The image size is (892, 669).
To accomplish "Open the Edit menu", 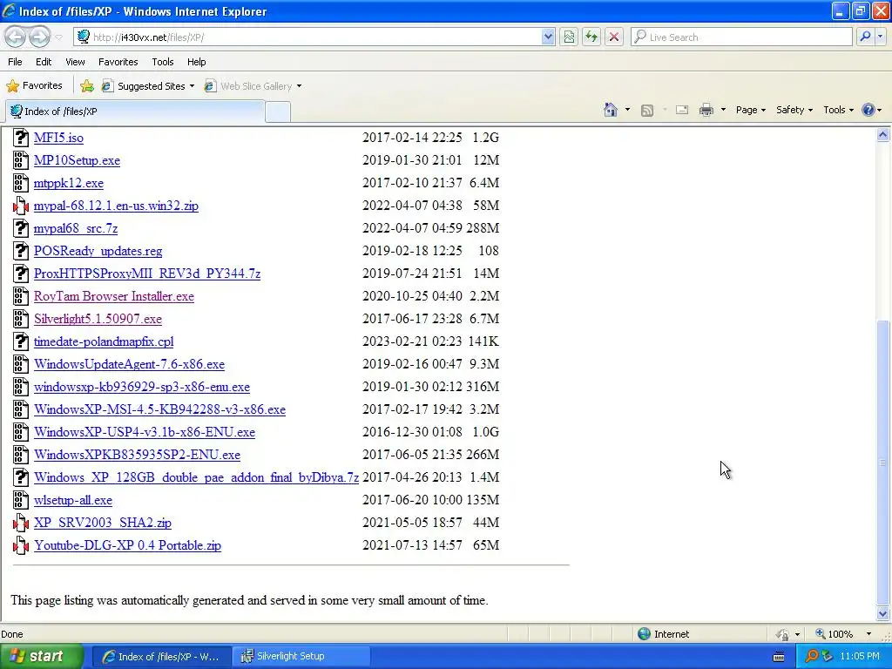I will 44,62.
